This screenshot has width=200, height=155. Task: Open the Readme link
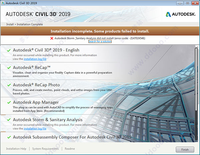coord(70,149)
